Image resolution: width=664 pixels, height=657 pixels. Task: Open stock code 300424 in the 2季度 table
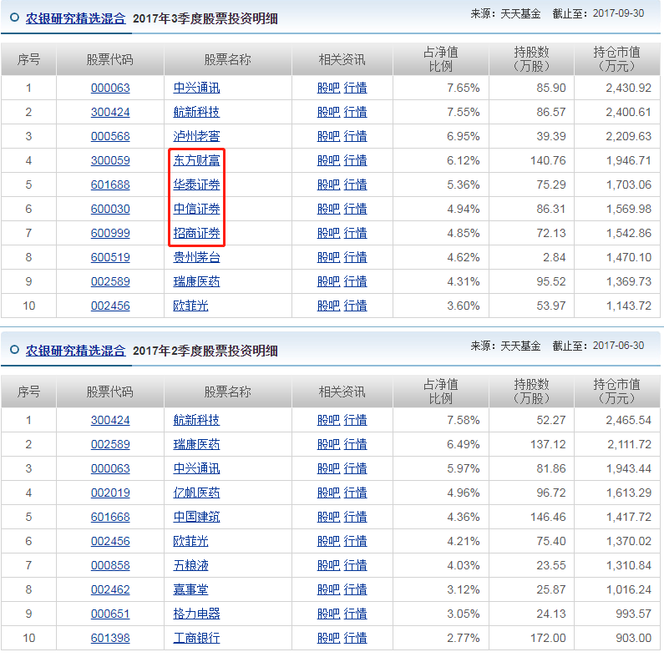pos(110,421)
